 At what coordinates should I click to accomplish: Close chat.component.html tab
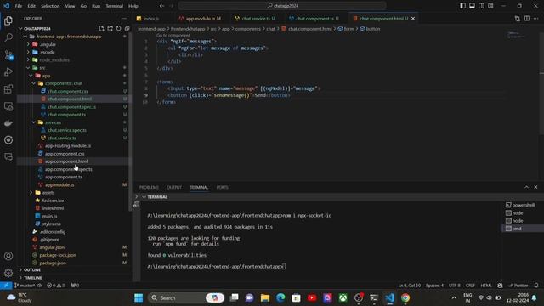(413, 19)
